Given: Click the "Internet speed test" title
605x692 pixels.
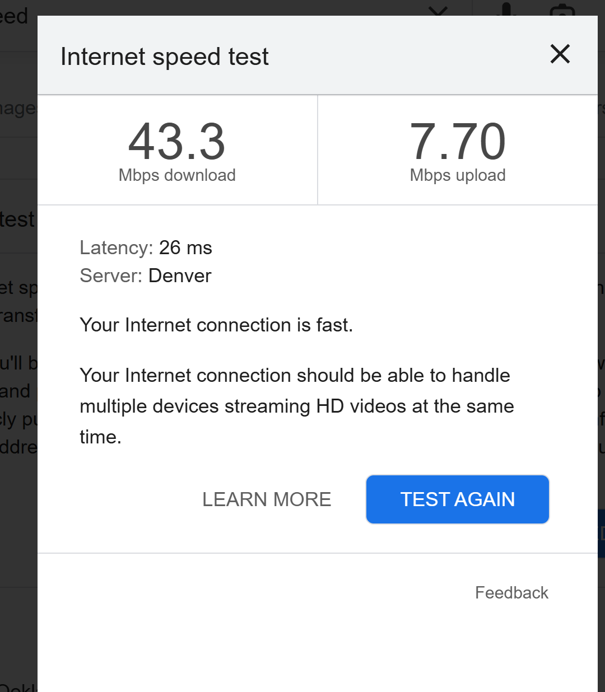Looking at the screenshot, I should click(x=165, y=57).
